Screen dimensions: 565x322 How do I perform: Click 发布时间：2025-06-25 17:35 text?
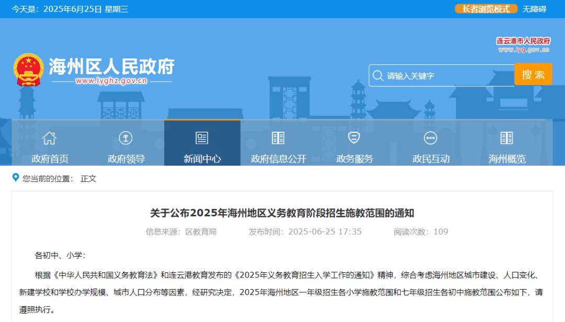(305, 232)
